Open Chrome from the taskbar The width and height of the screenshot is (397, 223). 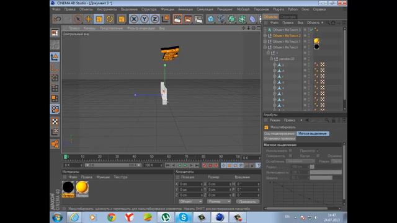(111, 217)
